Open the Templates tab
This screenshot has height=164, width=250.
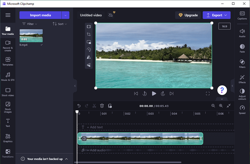pyautogui.click(x=8, y=61)
